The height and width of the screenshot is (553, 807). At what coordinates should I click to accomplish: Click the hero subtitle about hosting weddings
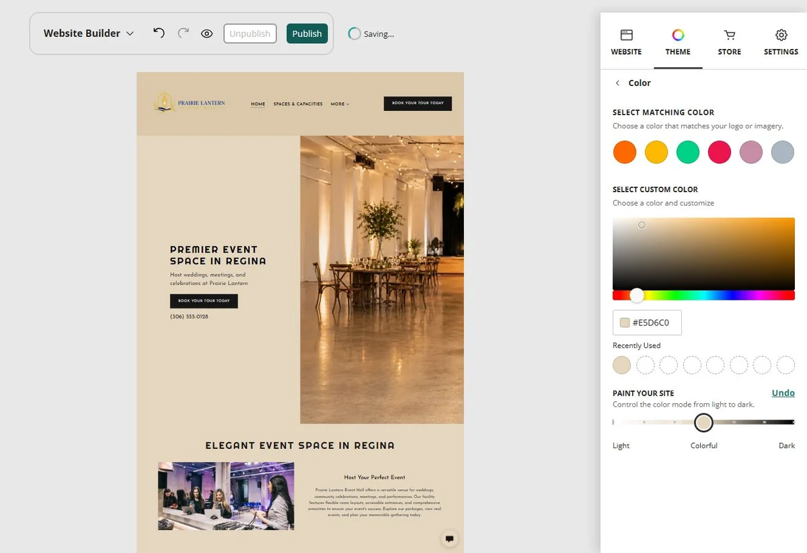[x=208, y=279]
